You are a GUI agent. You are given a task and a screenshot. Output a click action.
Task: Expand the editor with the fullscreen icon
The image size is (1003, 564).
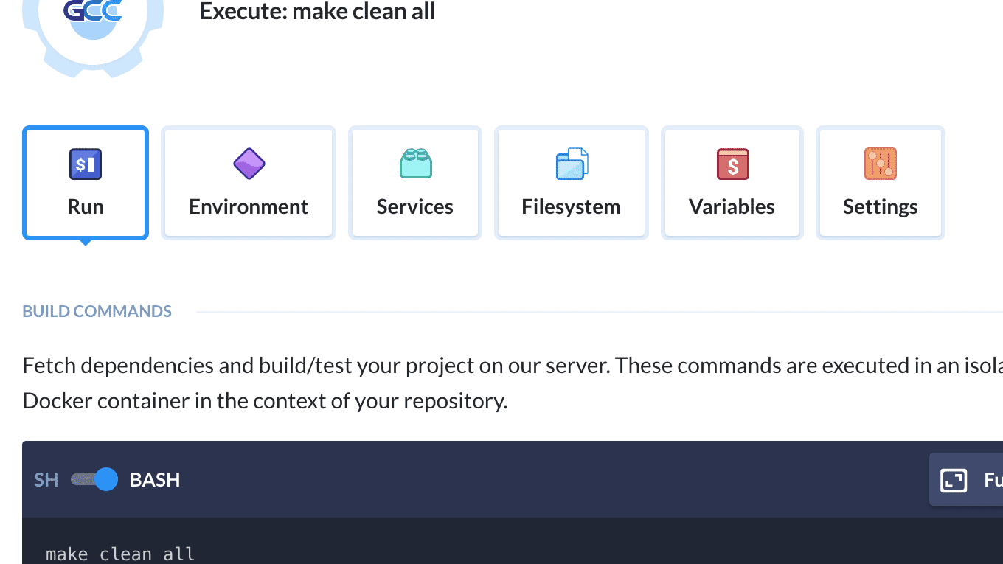click(954, 480)
